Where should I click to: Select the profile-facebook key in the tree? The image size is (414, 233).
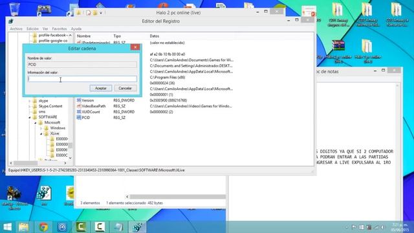(53, 35)
